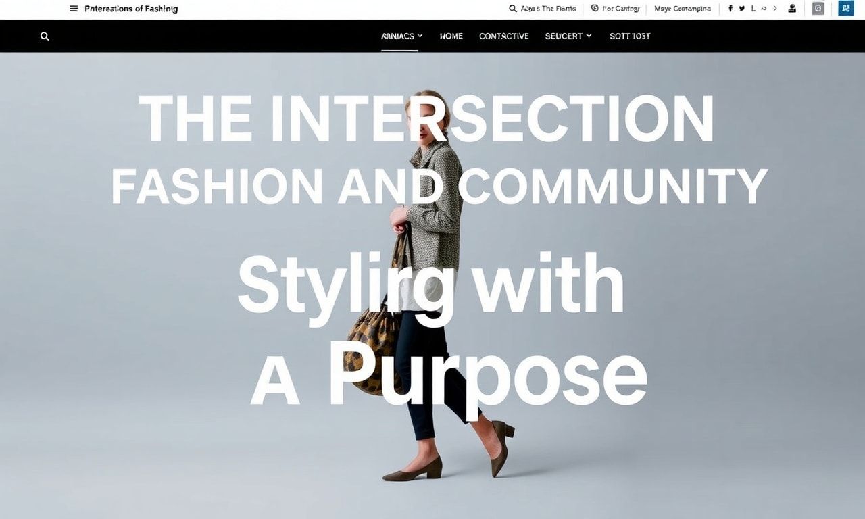Expand the SEUCERT dropdown arrow
Screen dimensions: 865x519
589,36
